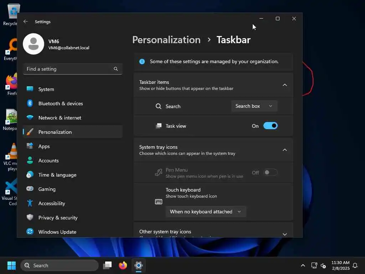This screenshot has height=274, width=365.
Task: Click the Visual Studio Code desktop shortcut
Action: [x=9, y=192]
